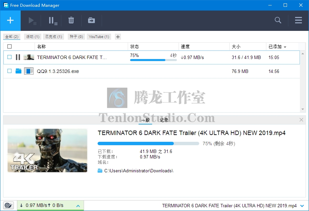Click folder icon beside Downloads path
Screen dimensions: 309x211
pos(100,171)
